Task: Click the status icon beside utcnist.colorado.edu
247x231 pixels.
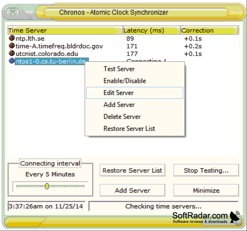Action: point(12,53)
